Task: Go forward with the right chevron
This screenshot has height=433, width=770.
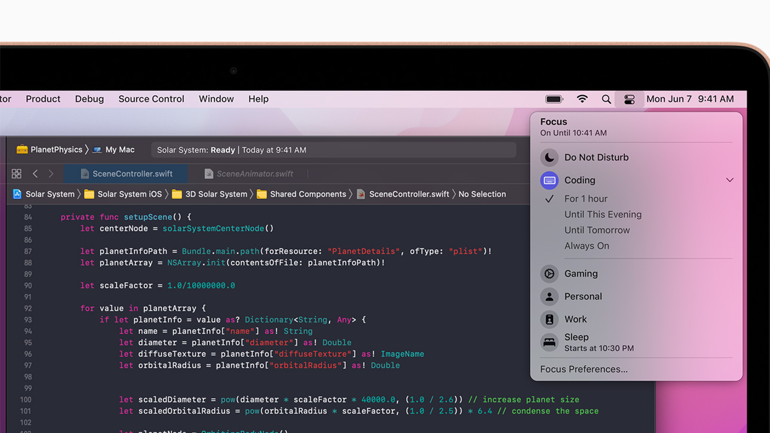Action: [51, 174]
